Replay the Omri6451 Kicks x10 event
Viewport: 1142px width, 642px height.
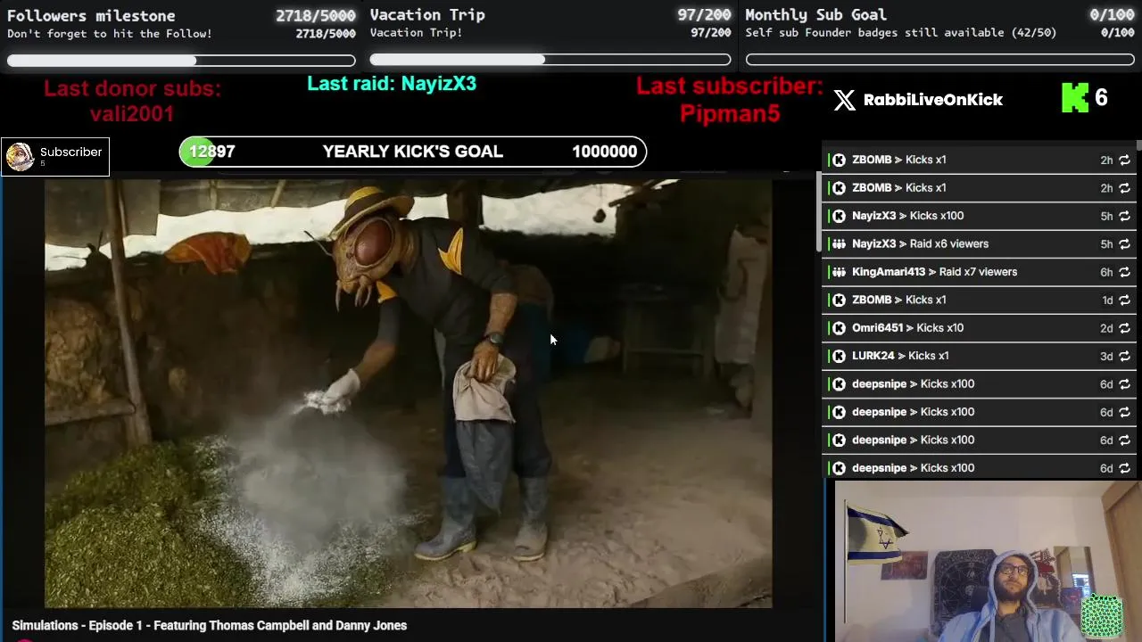click(1124, 328)
